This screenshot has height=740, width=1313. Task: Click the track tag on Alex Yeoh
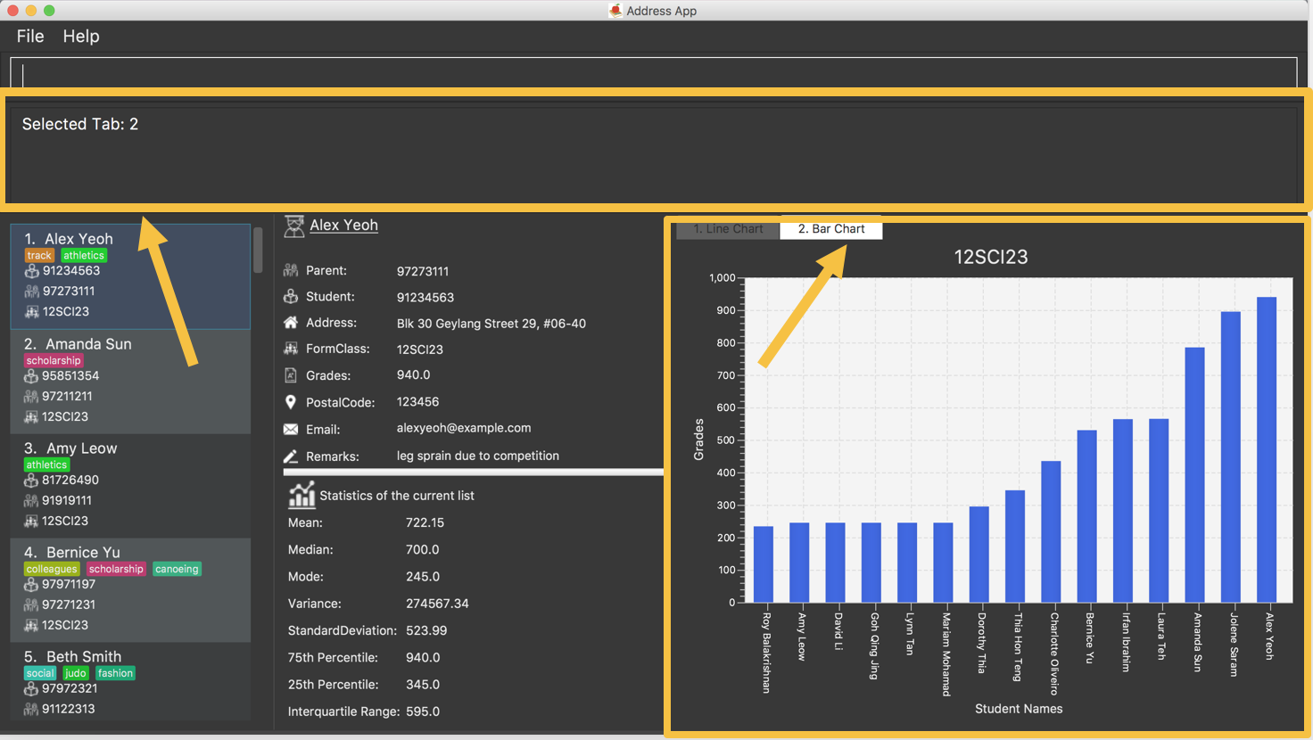39,256
